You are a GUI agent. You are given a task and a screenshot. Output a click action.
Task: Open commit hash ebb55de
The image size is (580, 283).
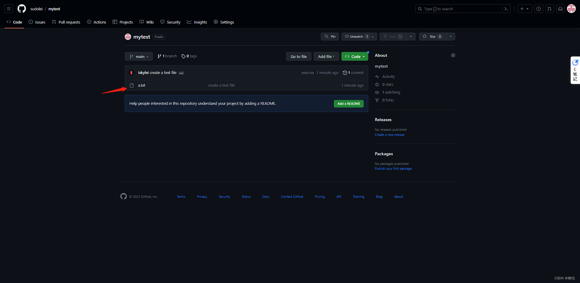[308, 73]
